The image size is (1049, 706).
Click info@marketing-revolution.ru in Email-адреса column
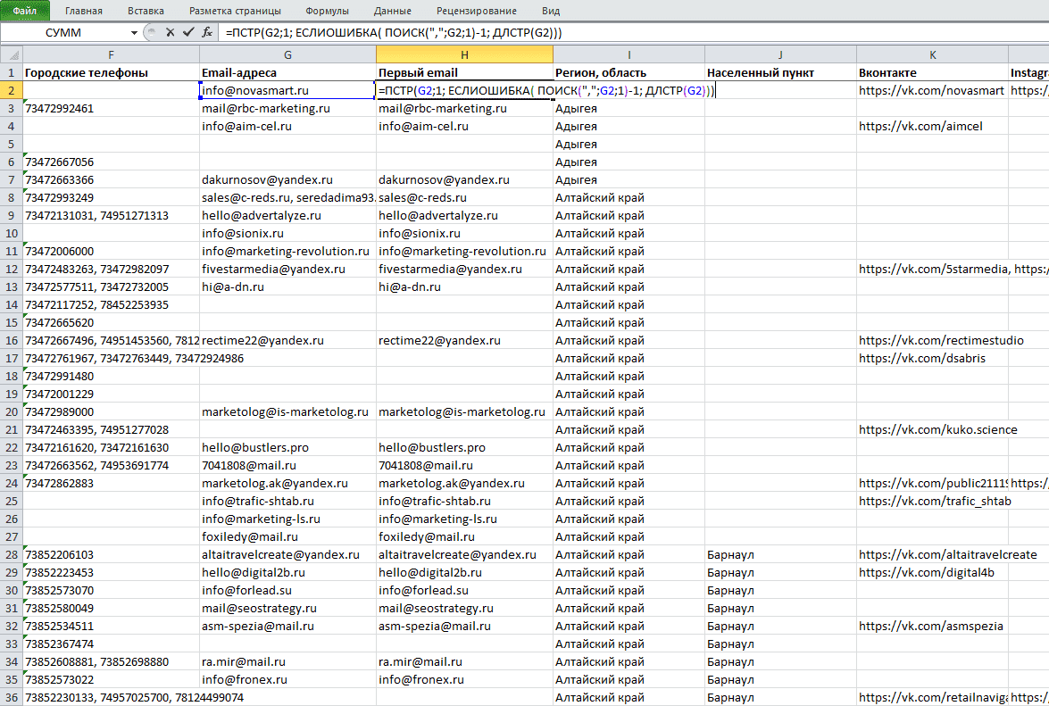tap(287, 252)
